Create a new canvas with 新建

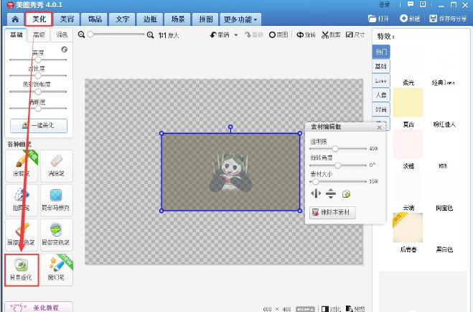tap(410, 19)
